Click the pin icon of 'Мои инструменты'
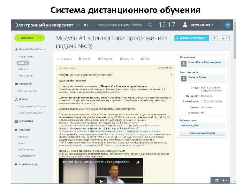The height and width of the screenshot is (188, 251). coord(16,49)
